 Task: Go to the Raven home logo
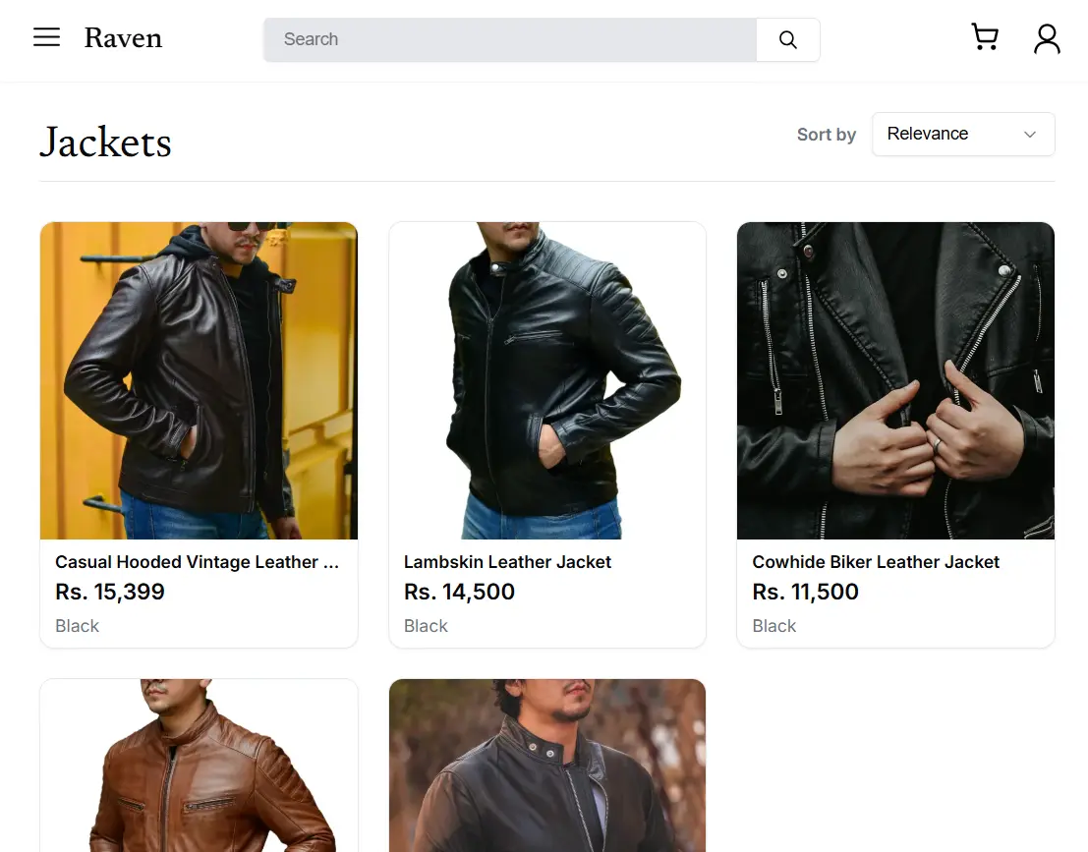(123, 38)
